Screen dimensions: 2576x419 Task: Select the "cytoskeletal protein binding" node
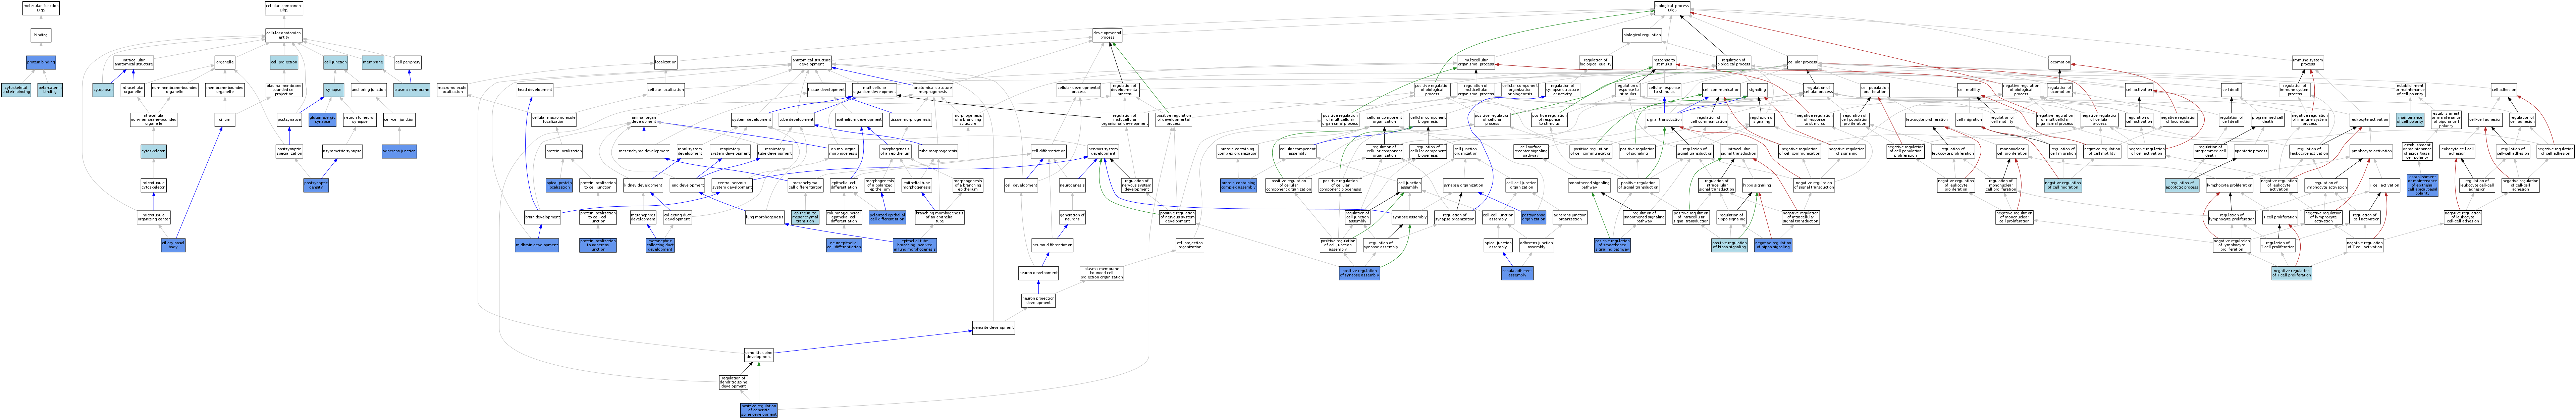click(x=16, y=90)
